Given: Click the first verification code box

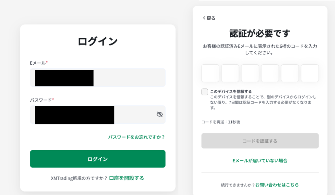Looking at the screenshot, I should click(x=210, y=73).
